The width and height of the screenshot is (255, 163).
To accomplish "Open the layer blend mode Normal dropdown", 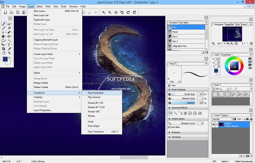I will (x=221, y=118).
